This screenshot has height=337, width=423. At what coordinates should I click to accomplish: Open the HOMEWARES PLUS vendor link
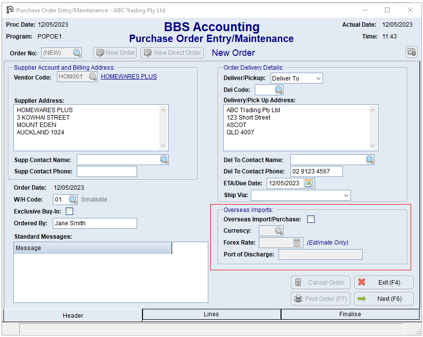coord(129,77)
